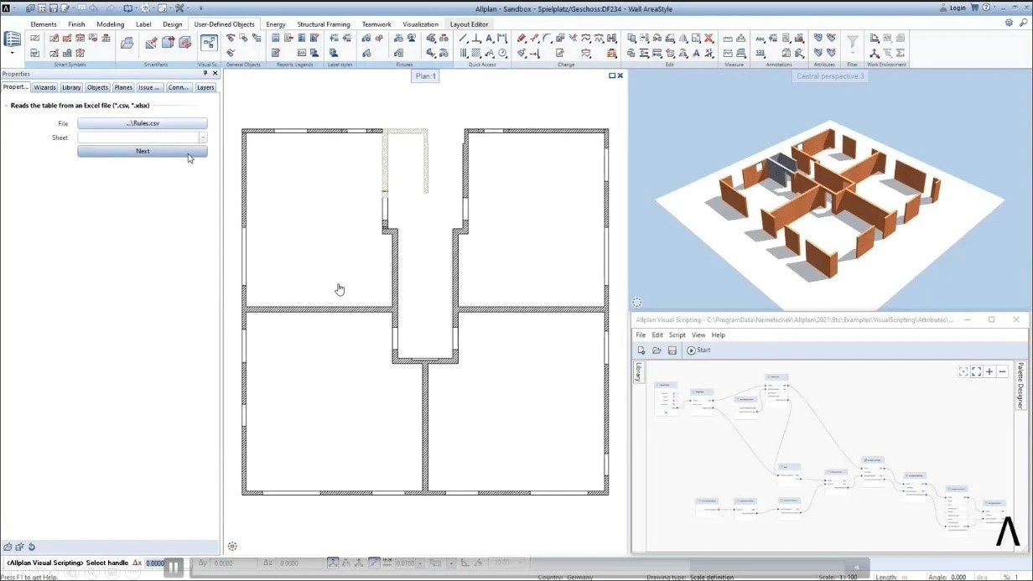Open the Script menu in Visual Scripting
This screenshot has width=1033, height=581.
pos(677,335)
